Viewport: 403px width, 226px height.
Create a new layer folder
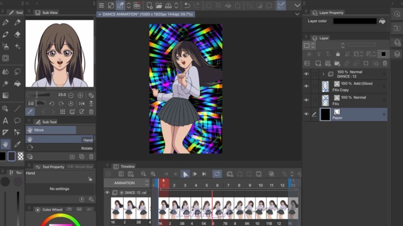[337, 63]
